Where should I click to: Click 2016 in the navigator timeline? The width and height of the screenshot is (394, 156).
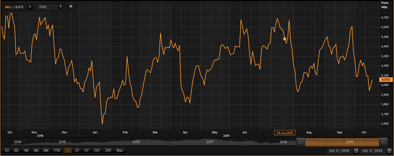pos(136,142)
